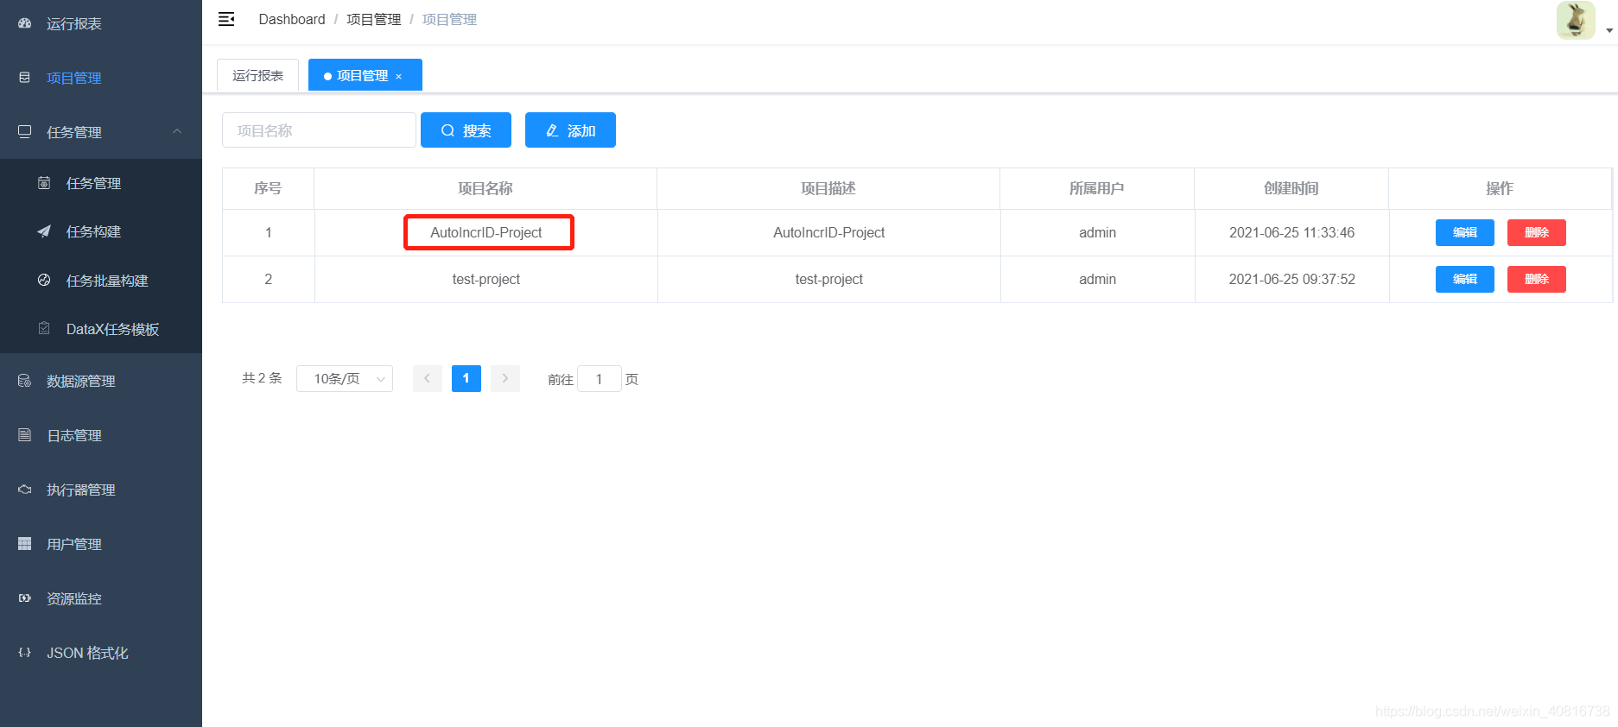Click the 日志管理 document icon
1618x727 pixels.
point(25,434)
